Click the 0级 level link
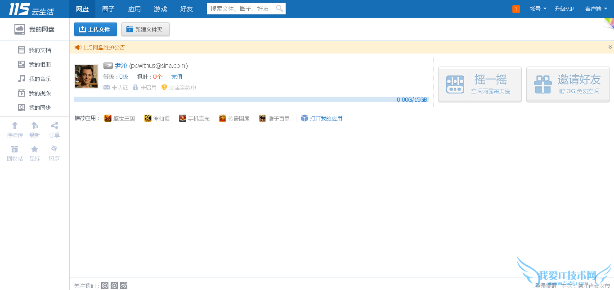This screenshot has height=290, width=614. [124, 77]
